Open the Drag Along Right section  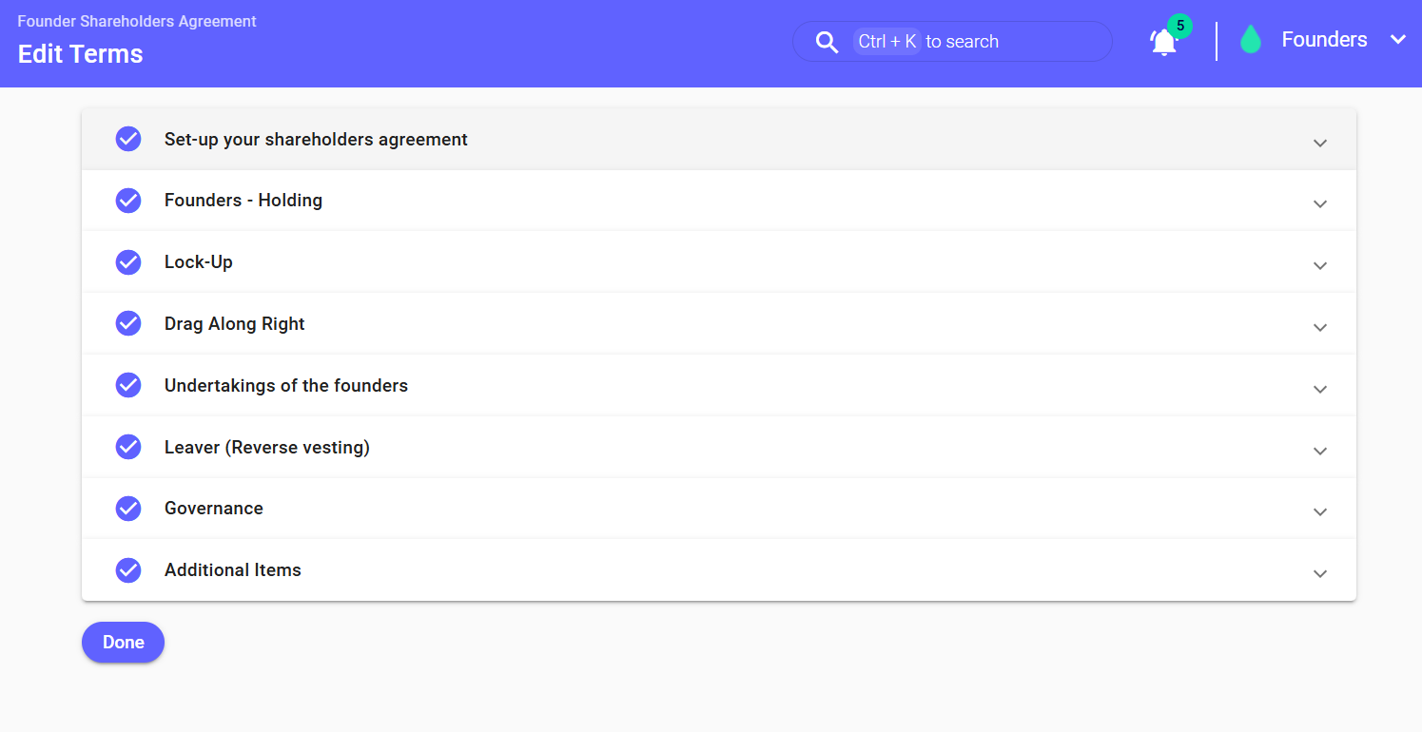[235, 324]
